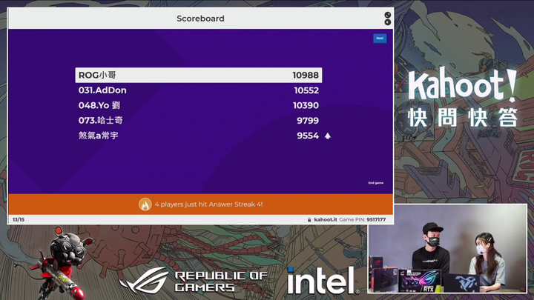The width and height of the screenshot is (534, 300).
Task: Click the Intel logo
Action: tap(323, 280)
